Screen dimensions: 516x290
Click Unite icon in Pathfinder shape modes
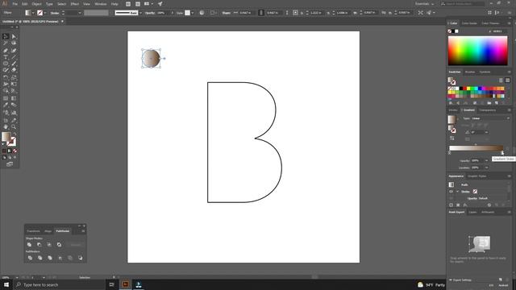pos(29,245)
